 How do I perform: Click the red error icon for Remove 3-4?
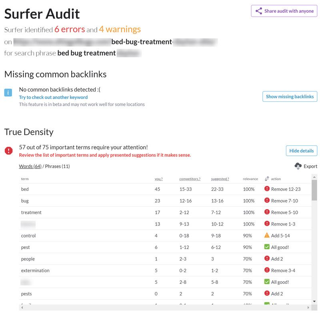point(267,270)
